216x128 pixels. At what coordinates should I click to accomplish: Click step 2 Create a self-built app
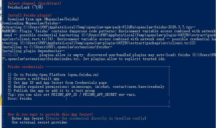(x=33, y=78)
